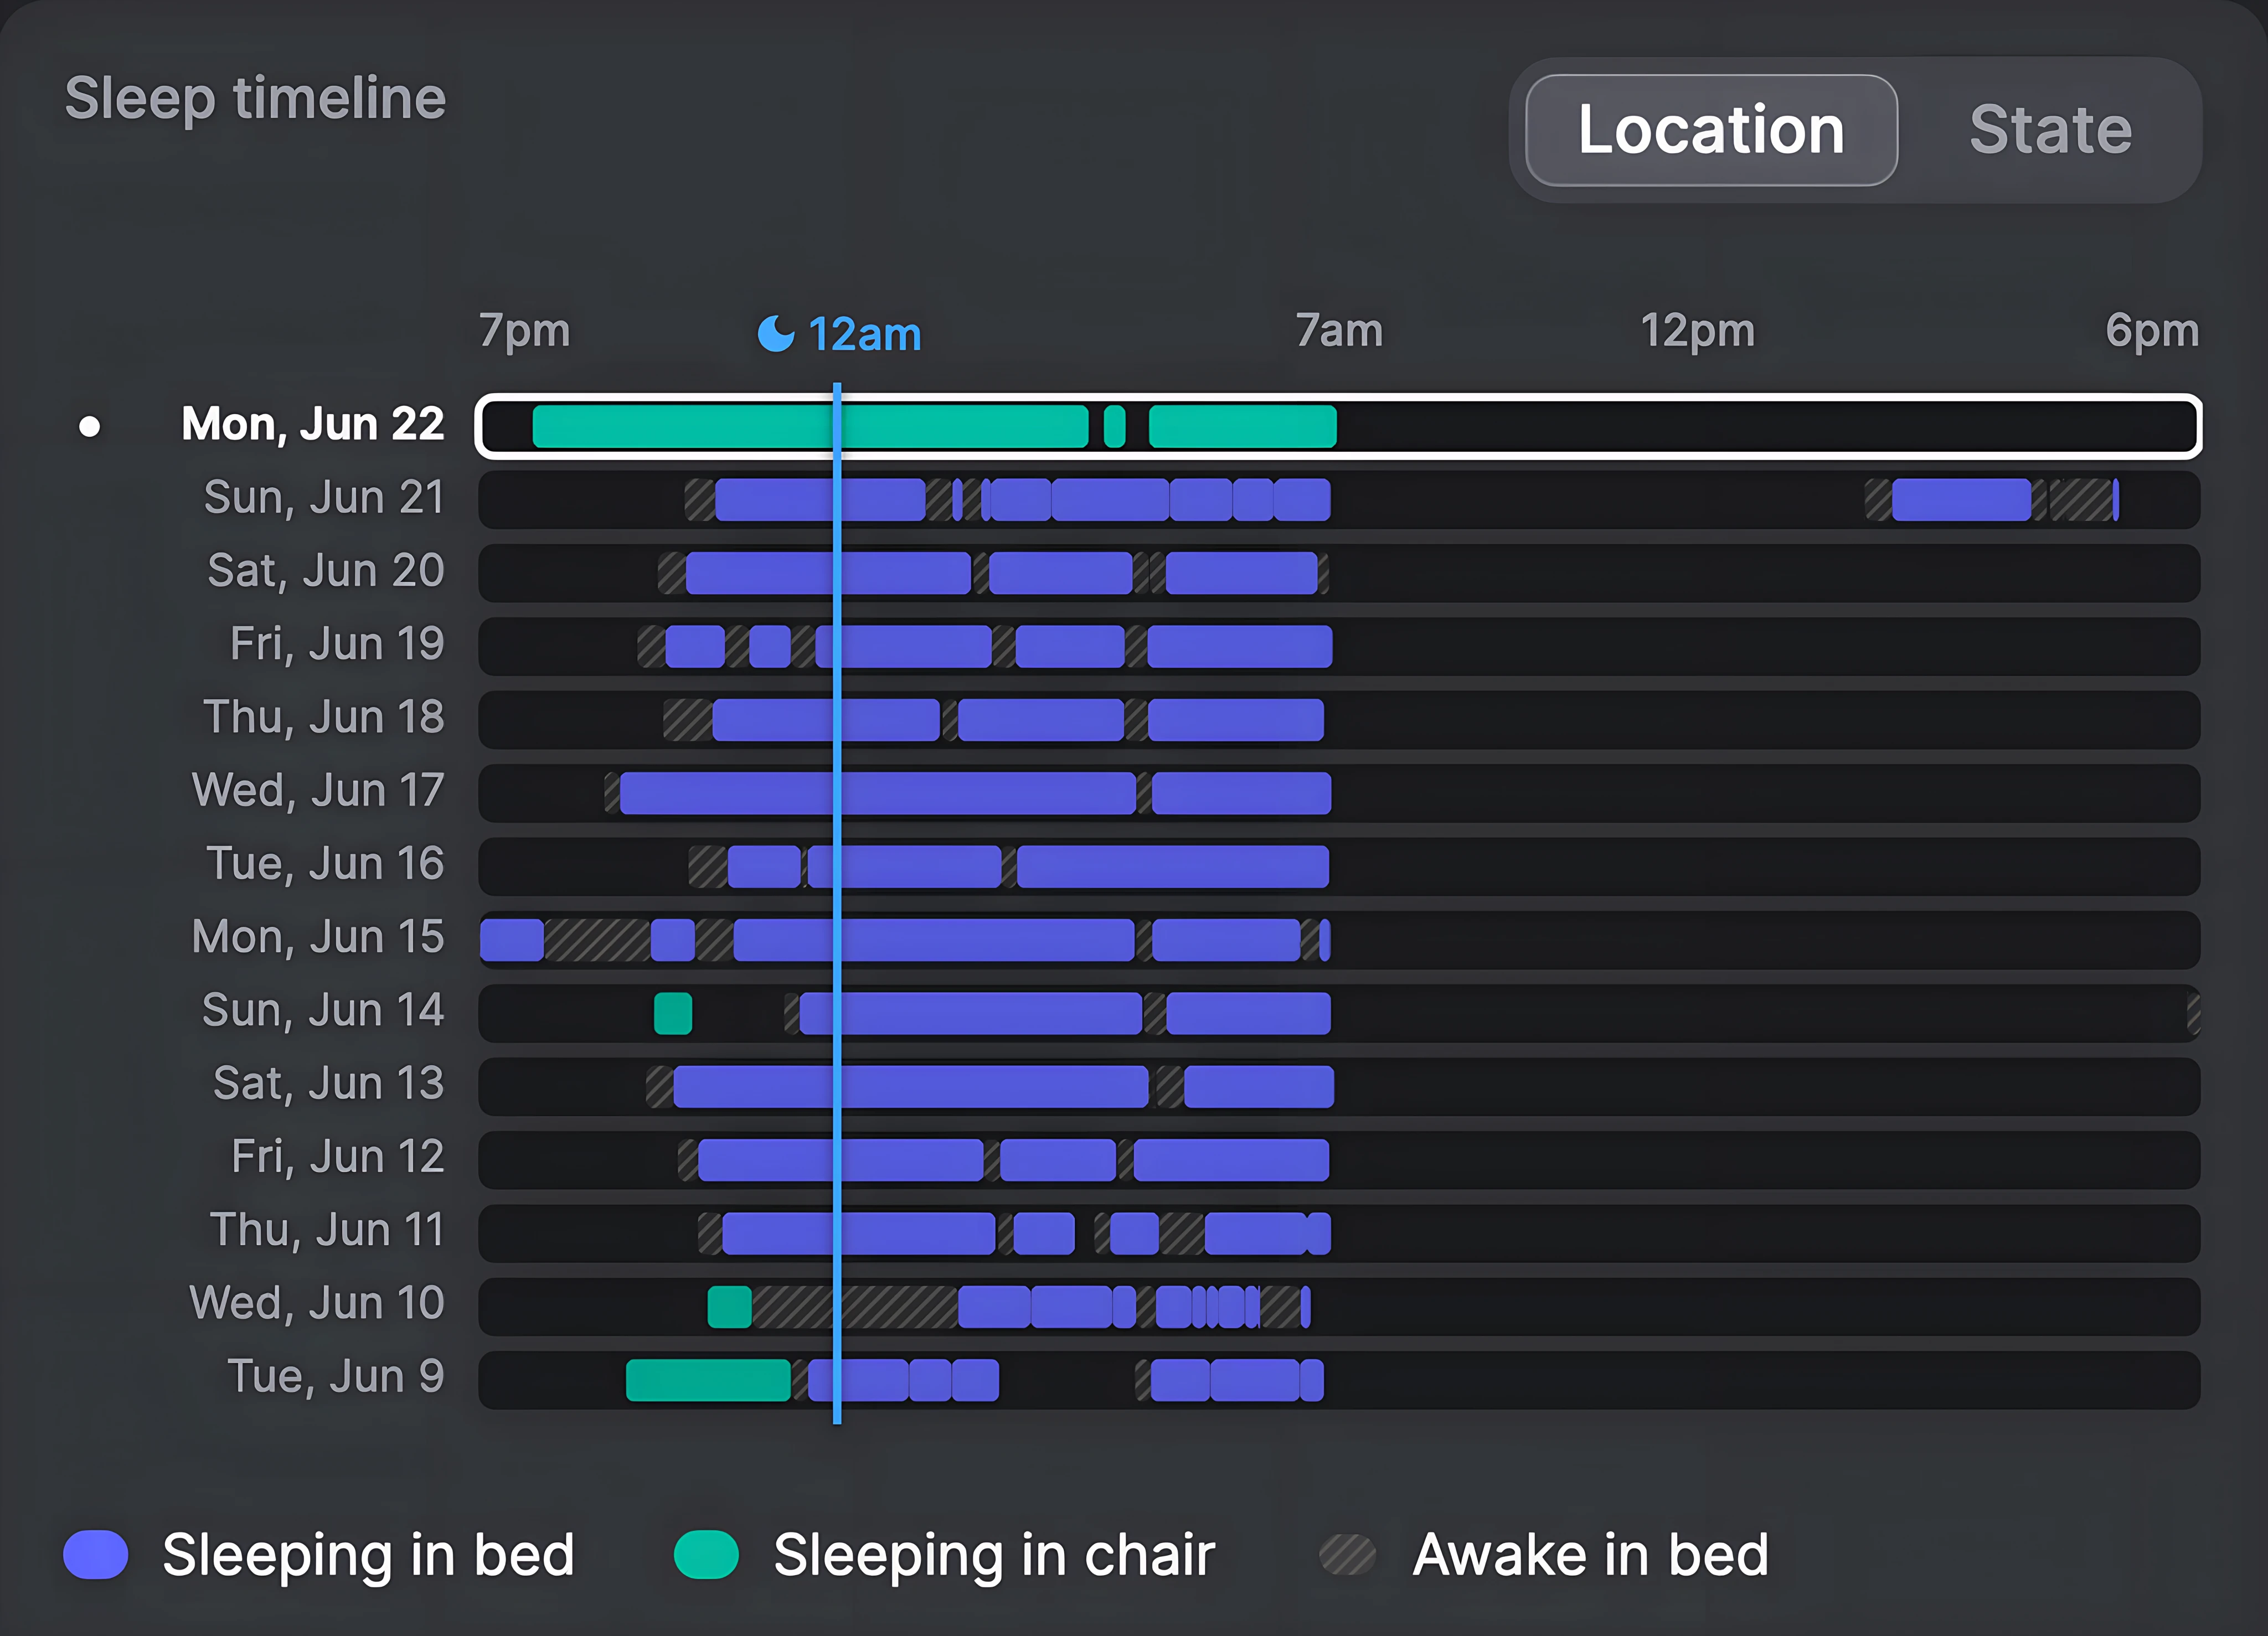This screenshot has height=1636, width=2268.
Task: Select the Mon, Jun 15 row label
Action: [318, 937]
